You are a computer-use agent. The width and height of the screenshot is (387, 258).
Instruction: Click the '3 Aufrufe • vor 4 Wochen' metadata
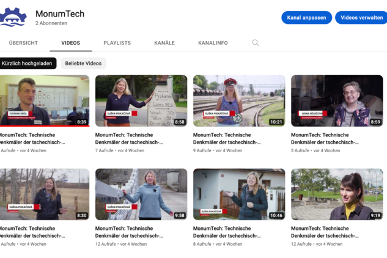[315, 150]
